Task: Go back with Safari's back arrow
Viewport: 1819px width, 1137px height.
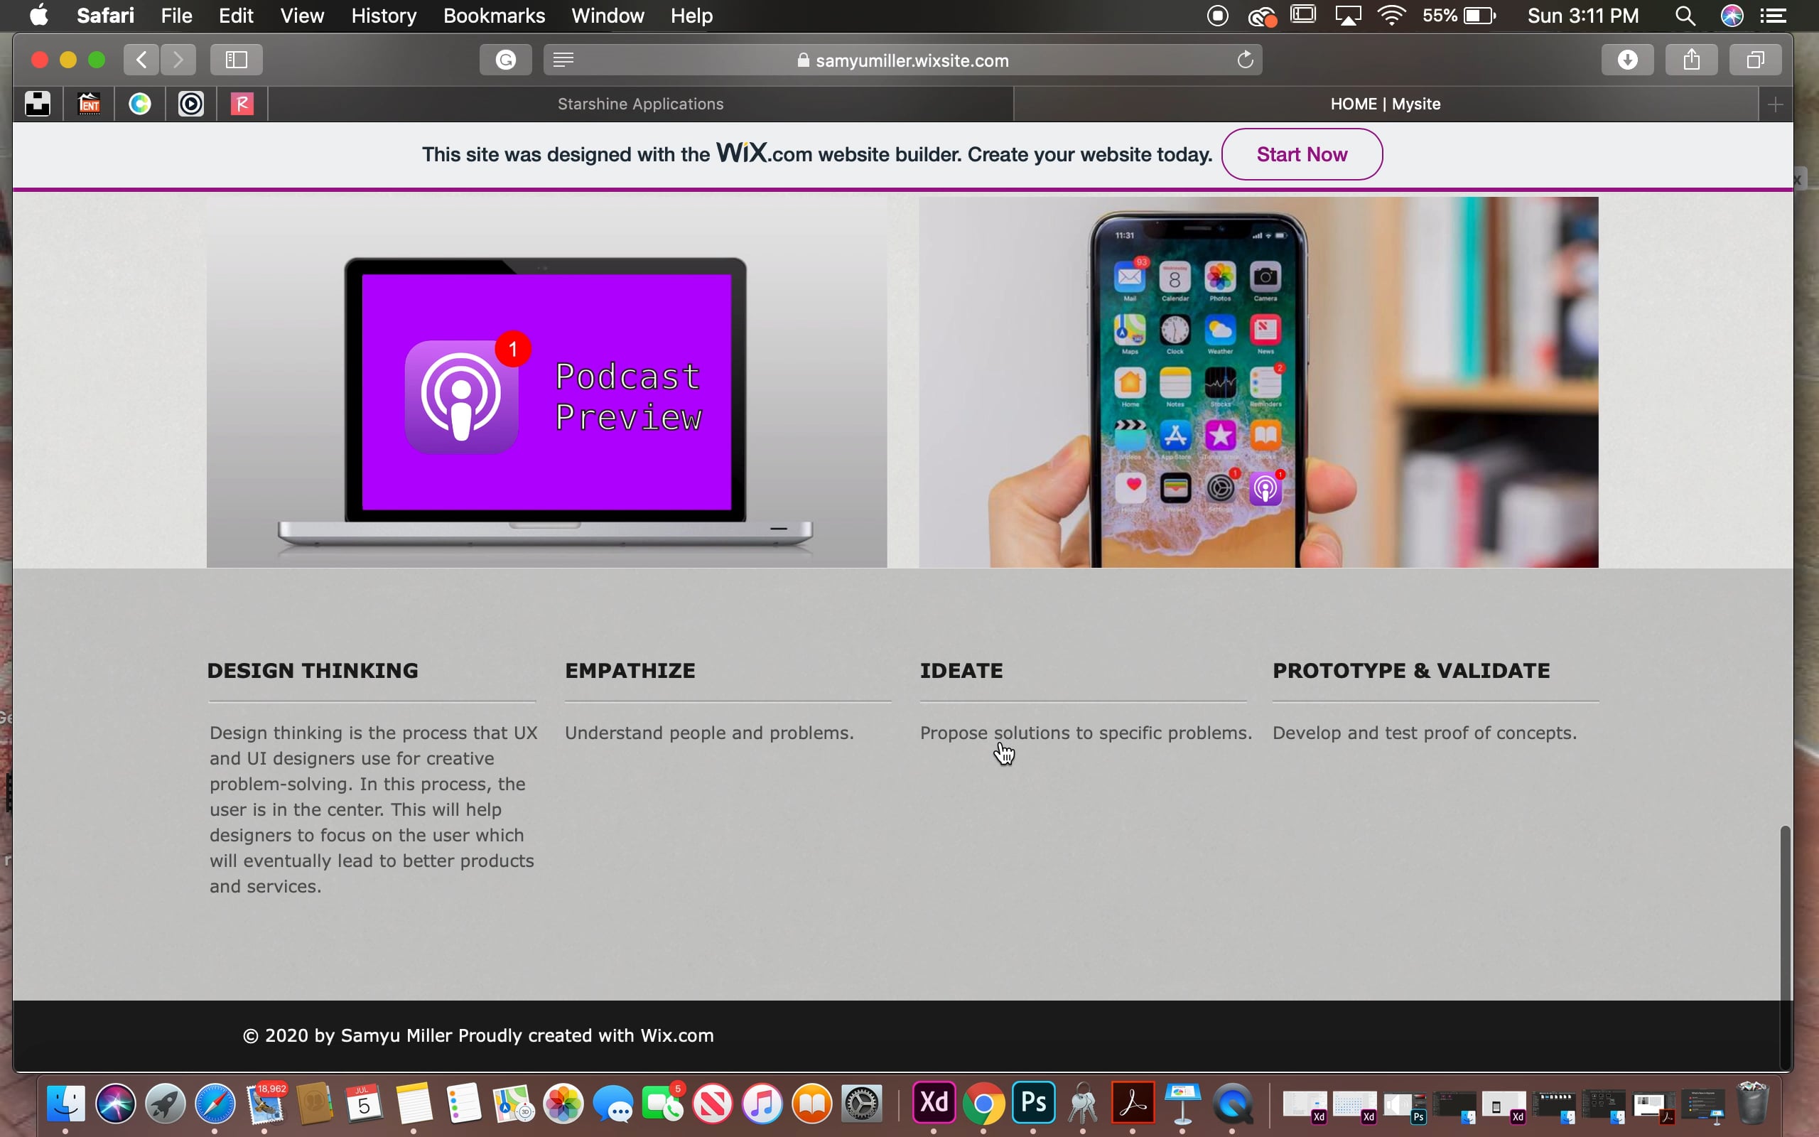Action: (141, 60)
